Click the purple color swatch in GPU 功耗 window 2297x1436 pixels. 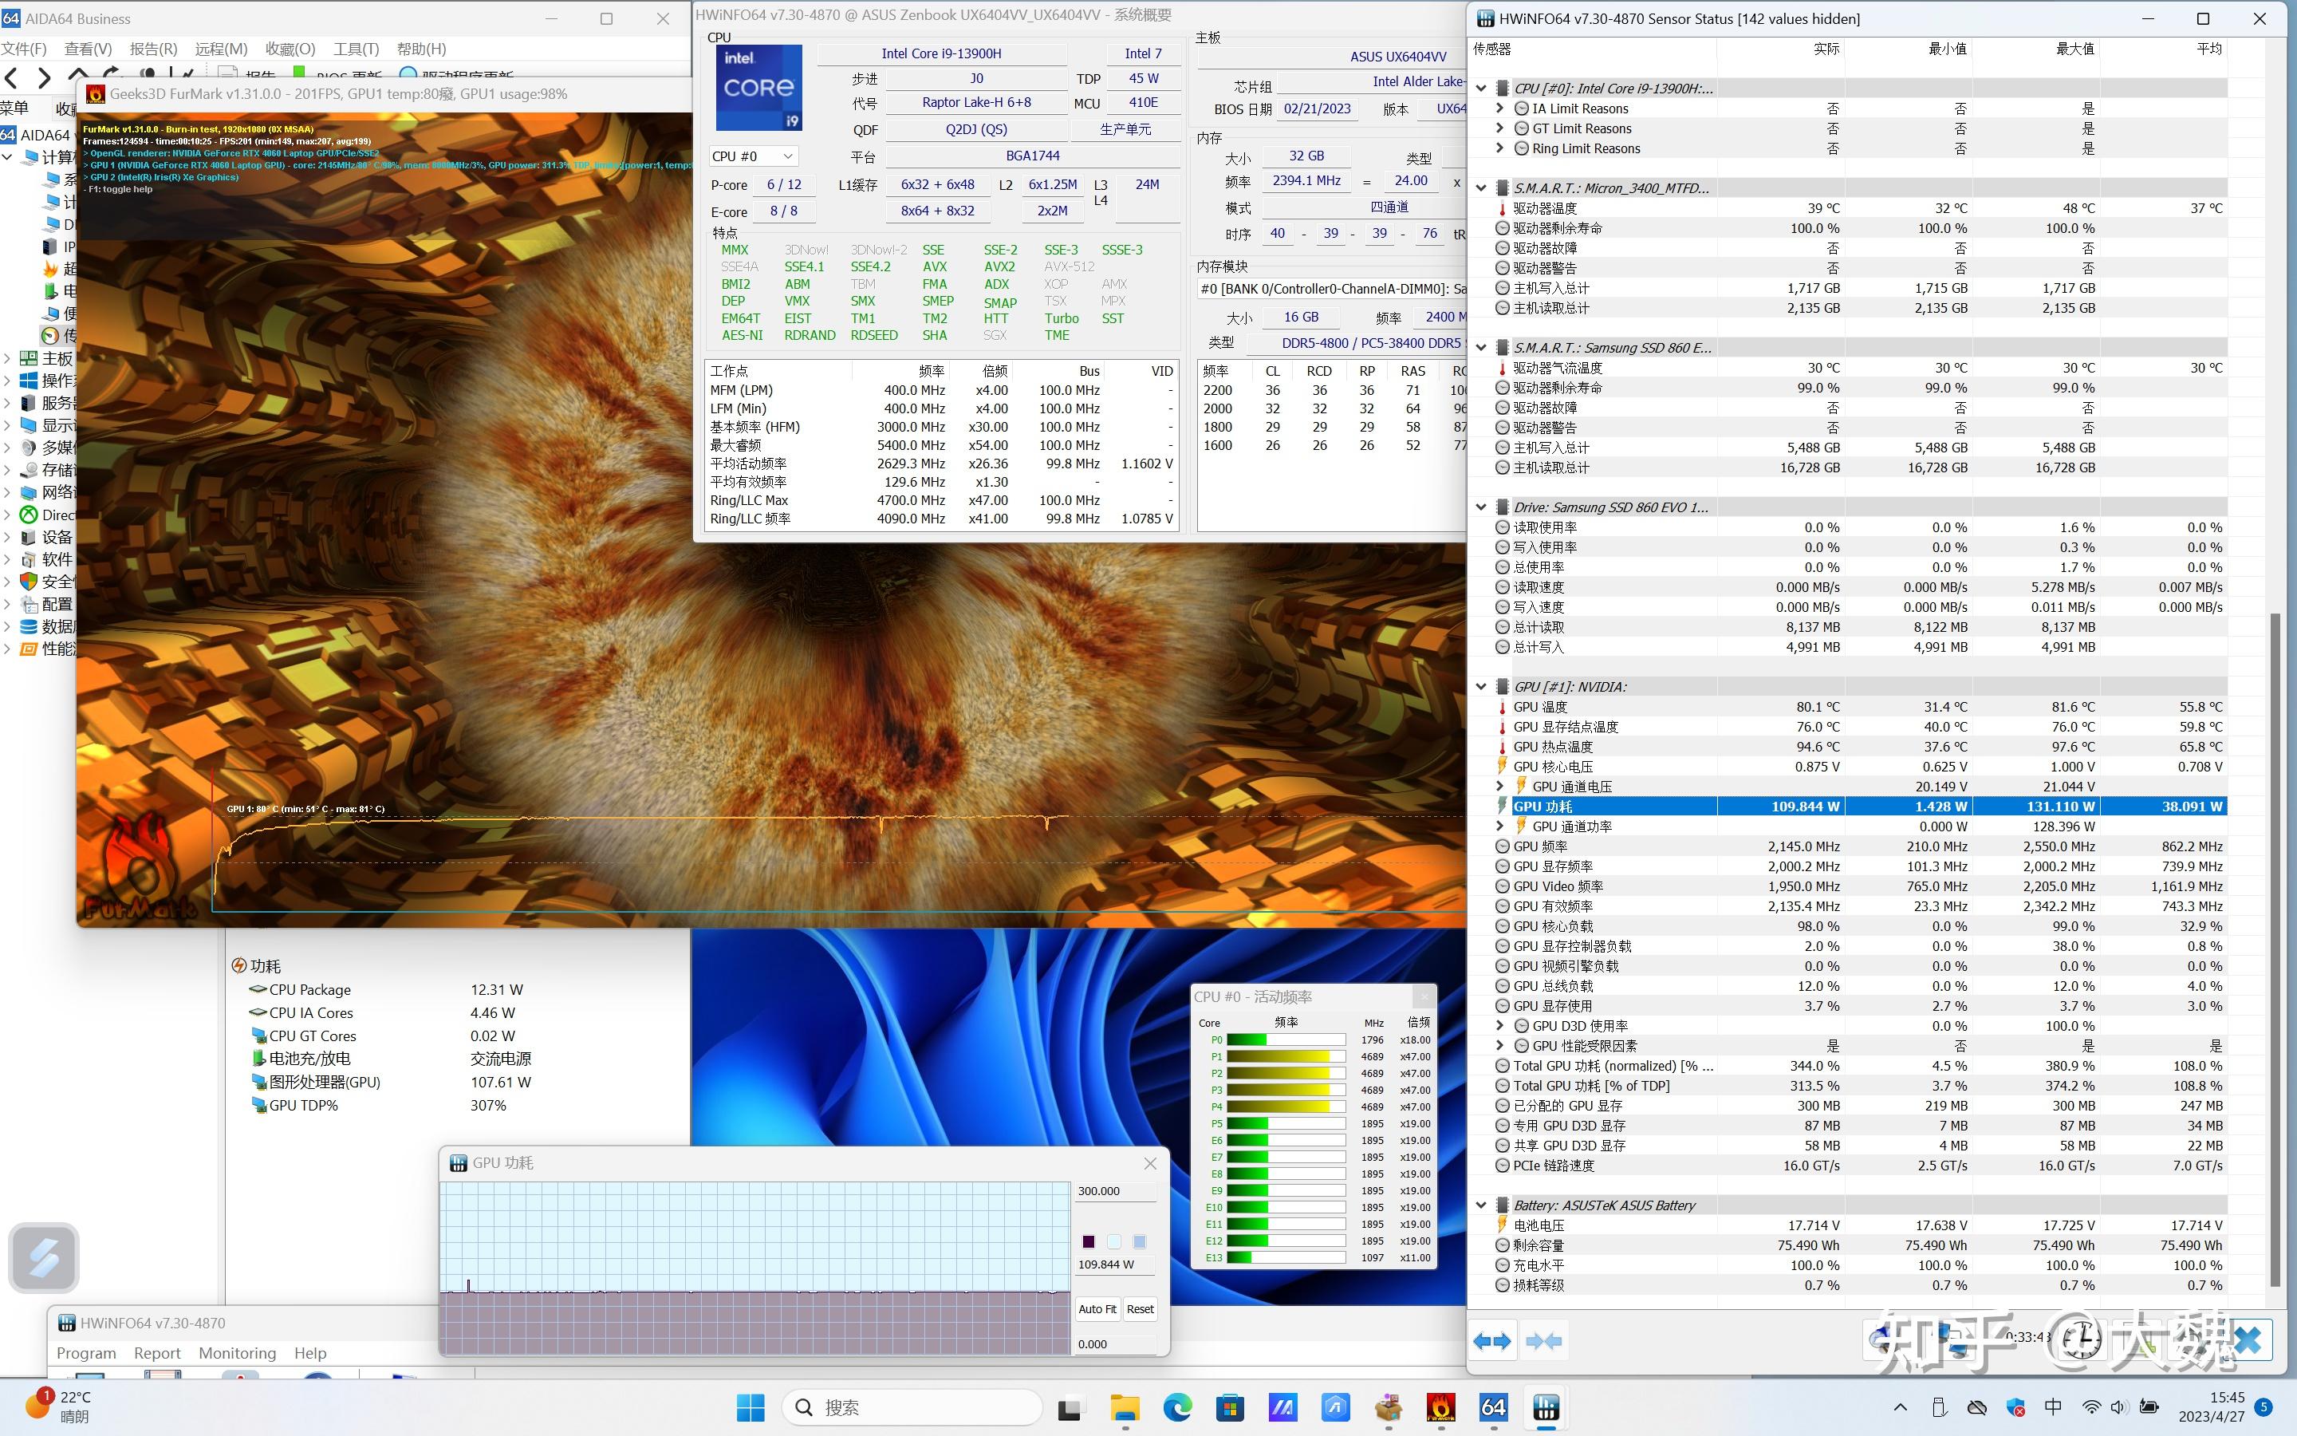point(1089,1241)
